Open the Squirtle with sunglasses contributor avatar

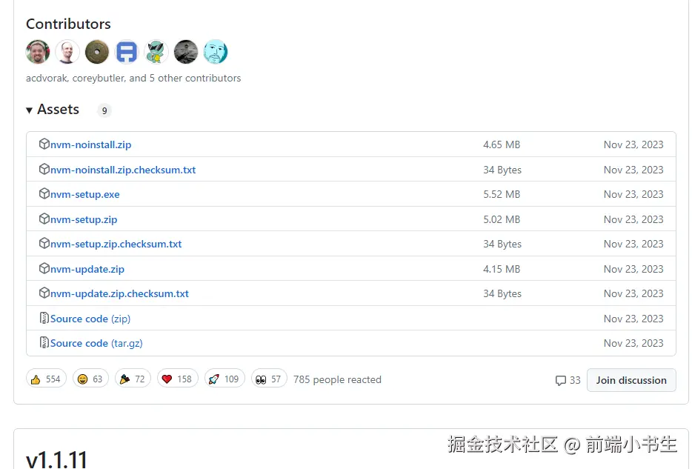(156, 52)
